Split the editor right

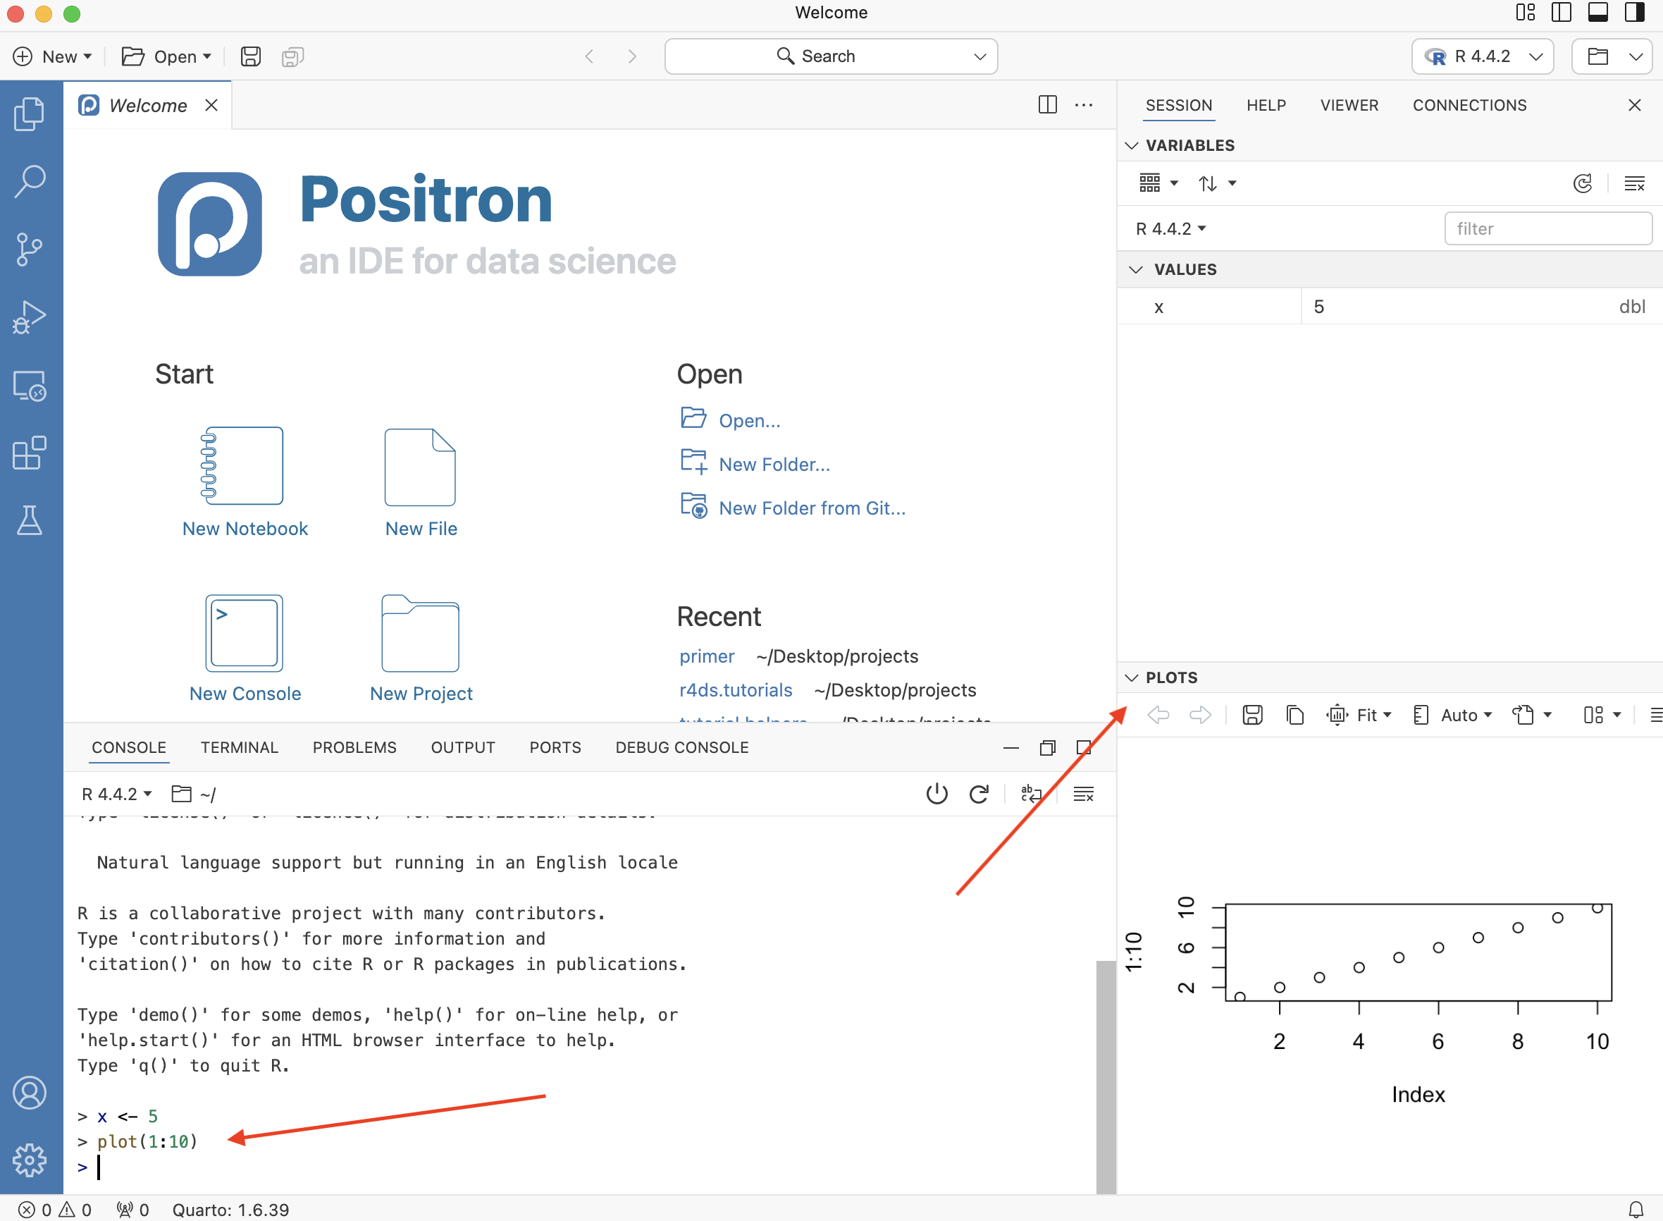click(1047, 105)
